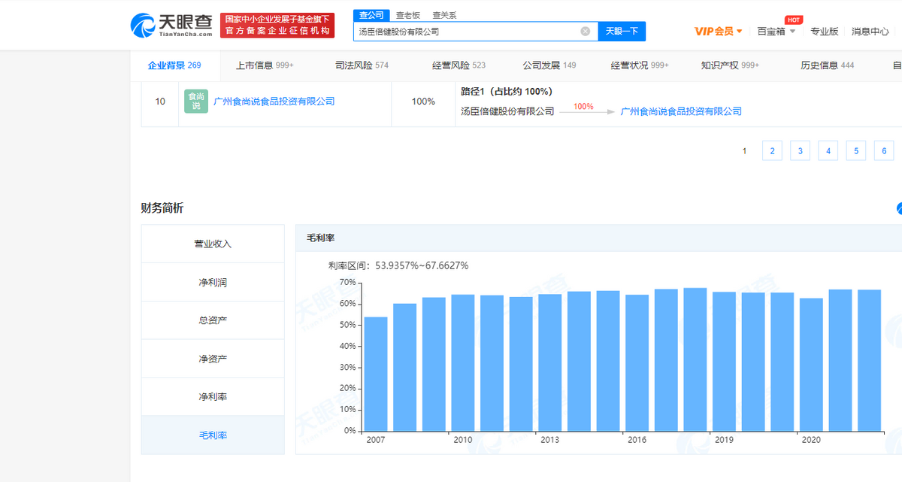
Task: Select 营业收入 in financial analysis
Action: click(x=213, y=244)
